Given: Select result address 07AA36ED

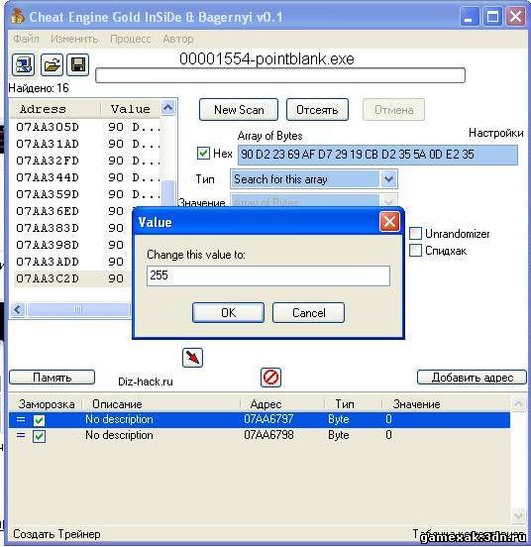Looking at the screenshot, I should (x=48, y=211).
